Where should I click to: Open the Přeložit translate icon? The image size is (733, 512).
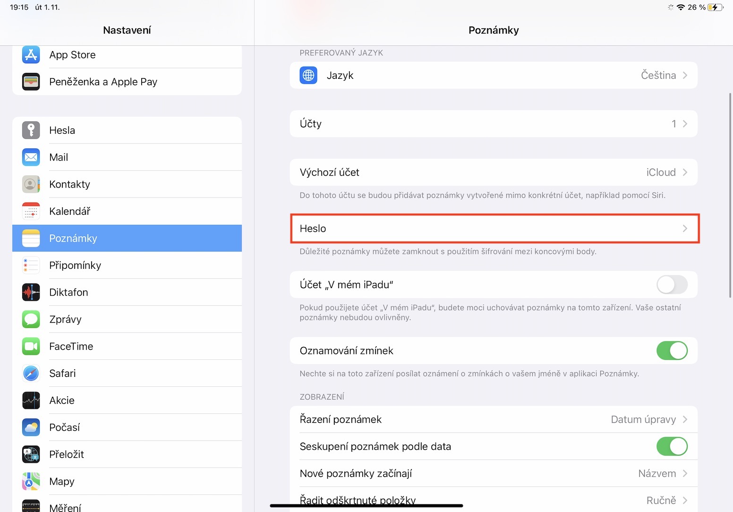(31, 454)
